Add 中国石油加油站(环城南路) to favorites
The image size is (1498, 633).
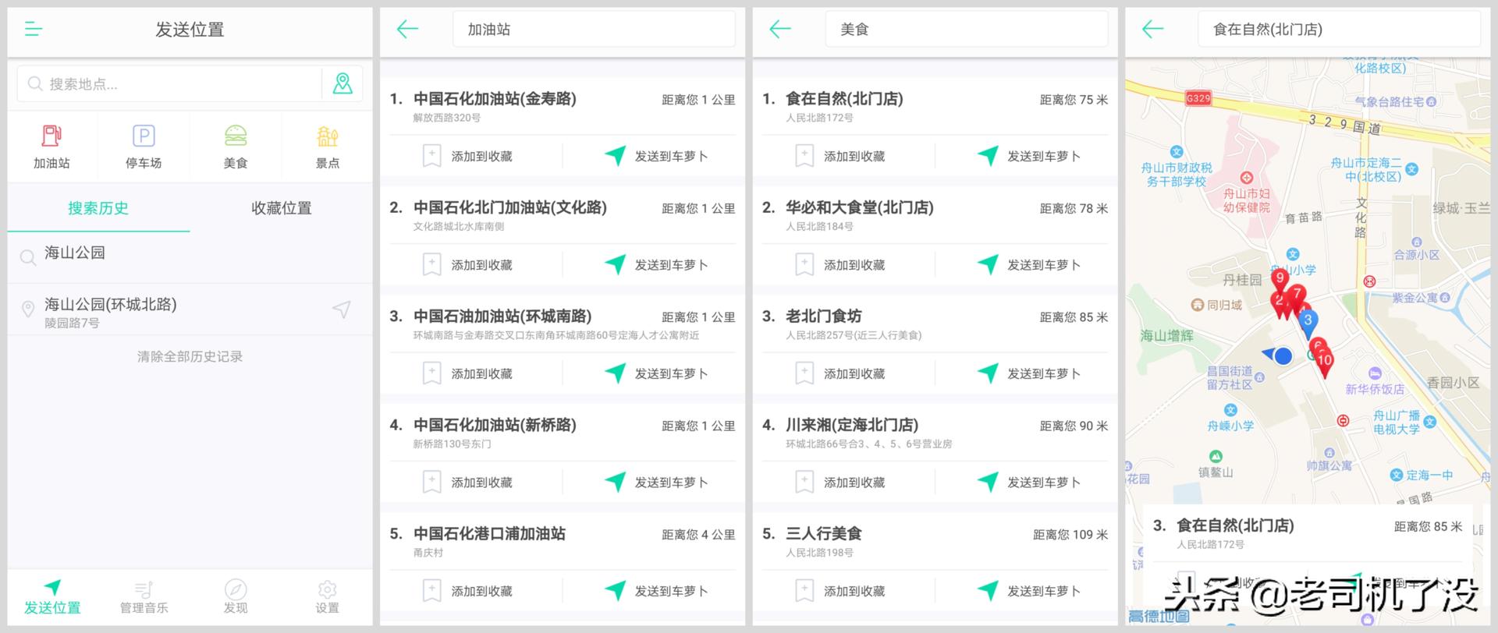[468, 373]
